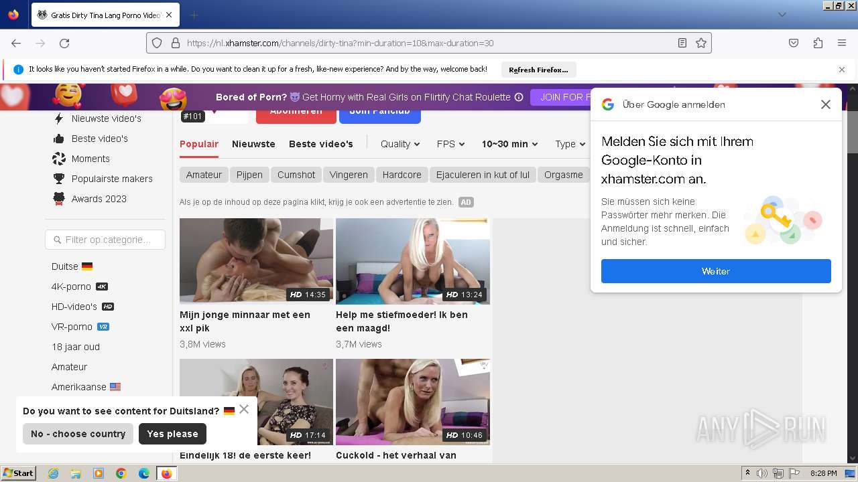
Task: Reload the page with the refresh icon
Action: pos(64,43)
